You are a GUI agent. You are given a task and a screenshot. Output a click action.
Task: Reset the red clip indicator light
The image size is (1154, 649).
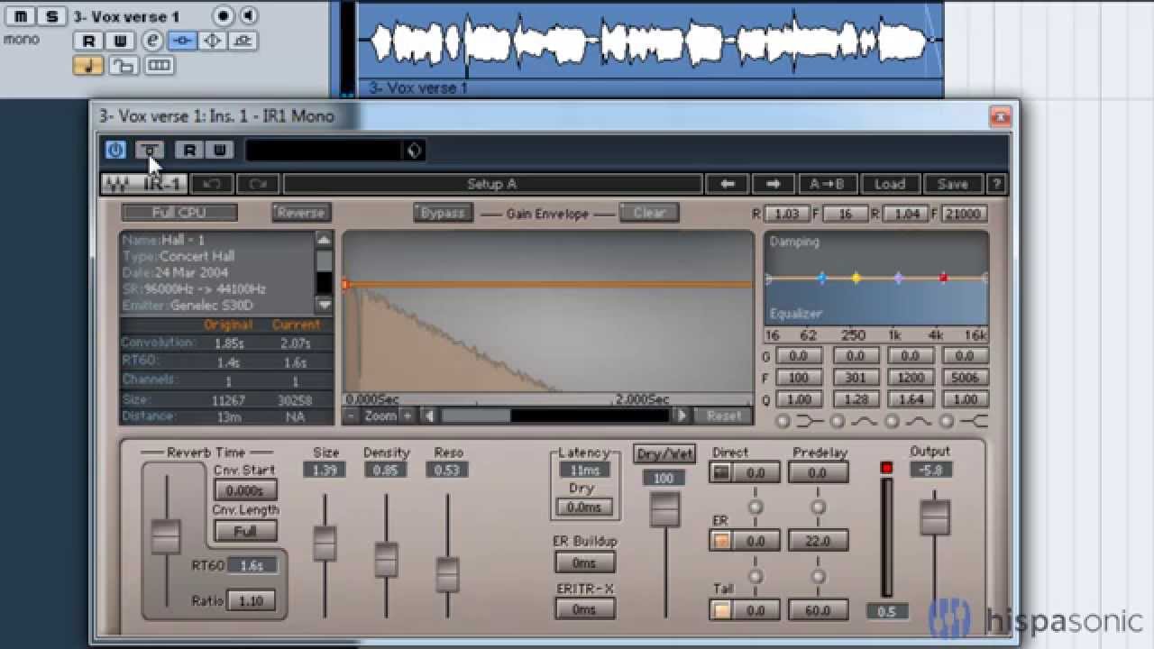point(886,468)
